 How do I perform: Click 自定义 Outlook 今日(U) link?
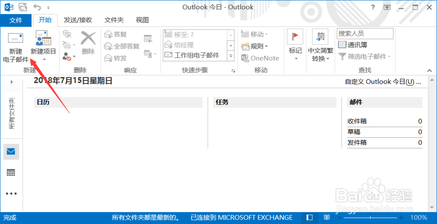coord(383,82)
